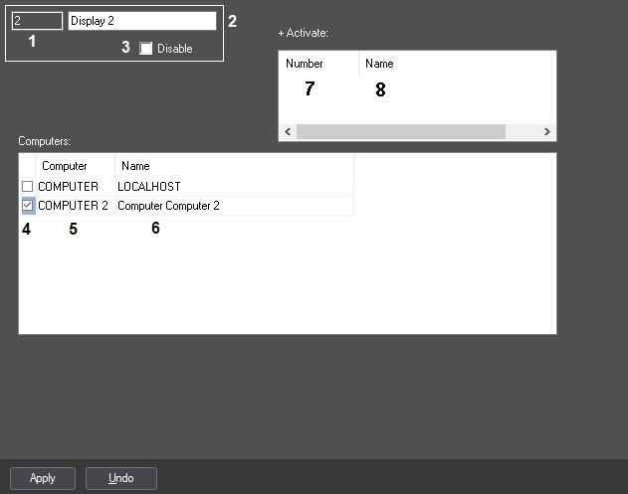Tick the Disable checkbox

point(145,49)
